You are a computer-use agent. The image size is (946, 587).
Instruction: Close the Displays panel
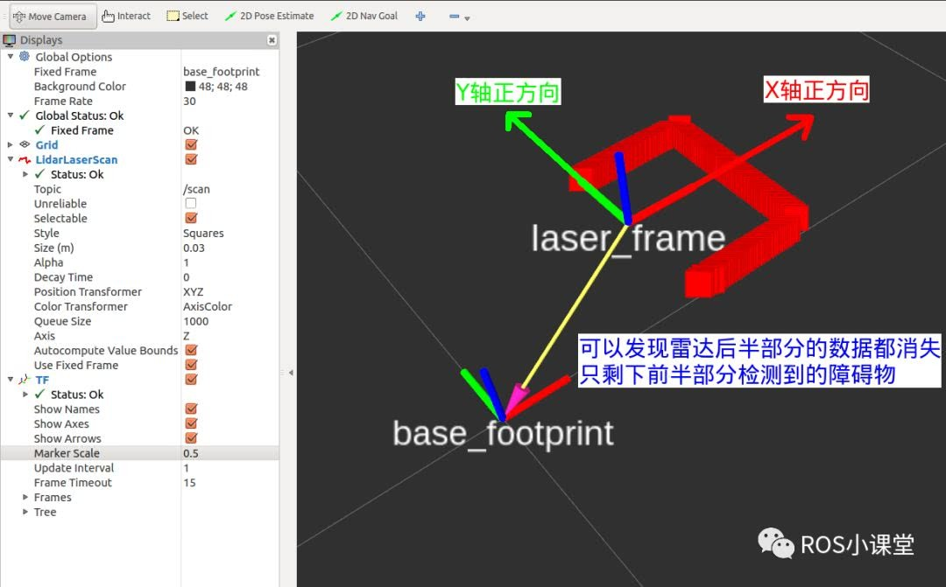pos(272,39)
